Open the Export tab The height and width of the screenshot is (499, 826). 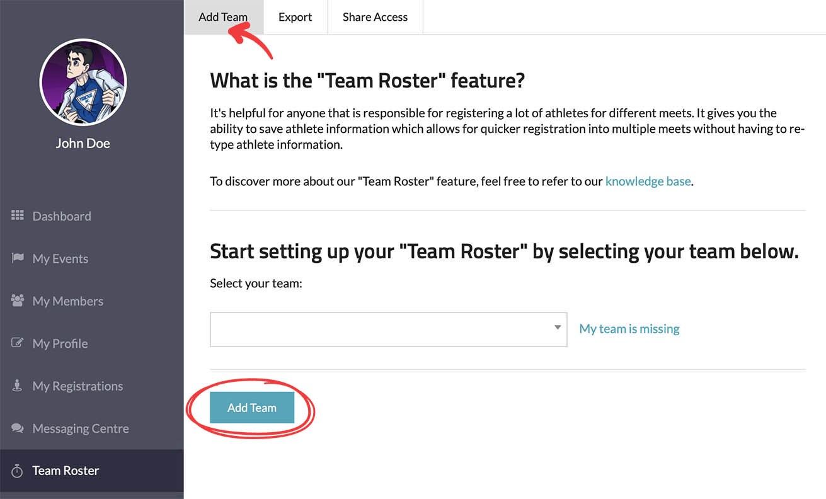(x=295, y=17)
